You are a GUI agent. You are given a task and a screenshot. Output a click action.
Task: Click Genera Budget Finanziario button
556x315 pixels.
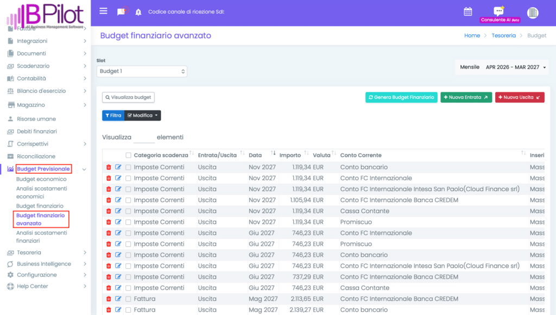pos(401,97)
